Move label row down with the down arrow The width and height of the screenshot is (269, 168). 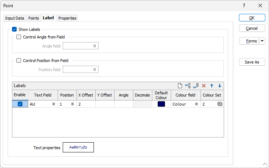pyautogui.click(x=220, y=86)
